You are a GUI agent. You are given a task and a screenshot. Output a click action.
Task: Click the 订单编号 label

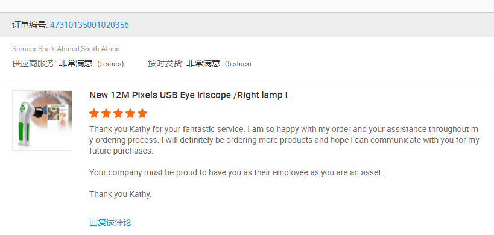tap(30, 25)
